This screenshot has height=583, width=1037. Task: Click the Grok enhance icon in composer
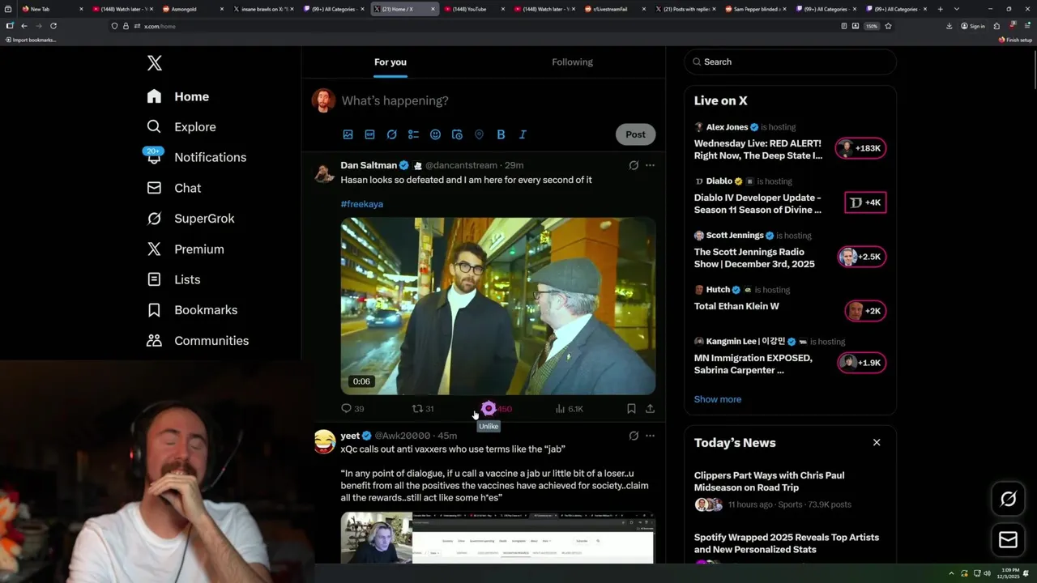coord(391,134)
